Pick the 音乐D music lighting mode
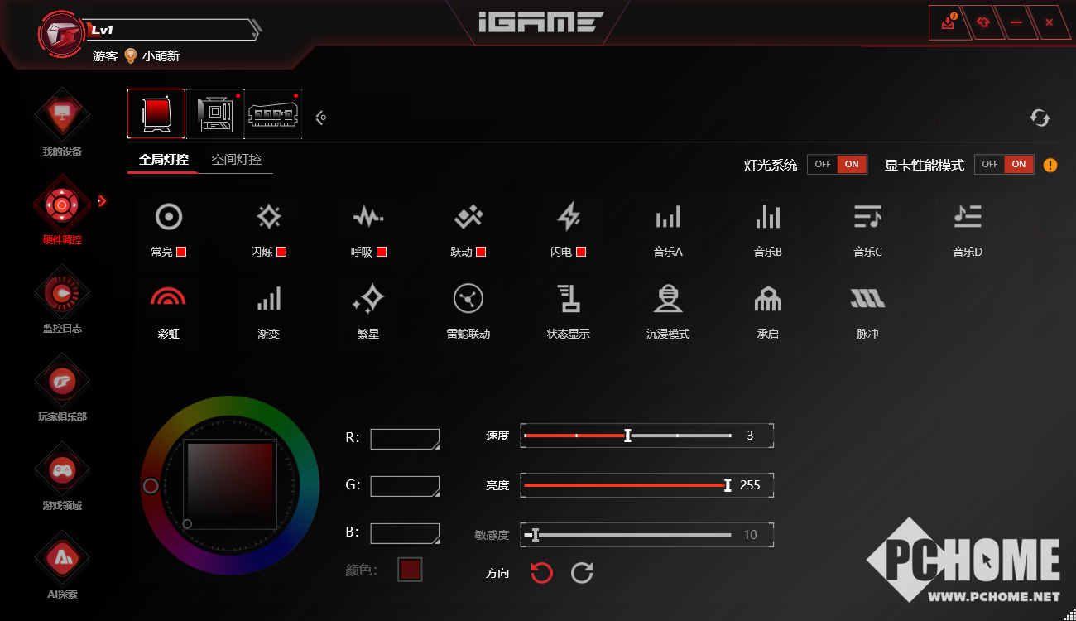The image size is (1076, 621). (x=967, y=217)
